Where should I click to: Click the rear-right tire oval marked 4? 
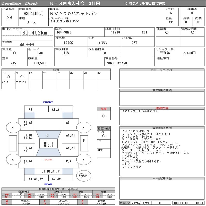[x=83, y=160]
